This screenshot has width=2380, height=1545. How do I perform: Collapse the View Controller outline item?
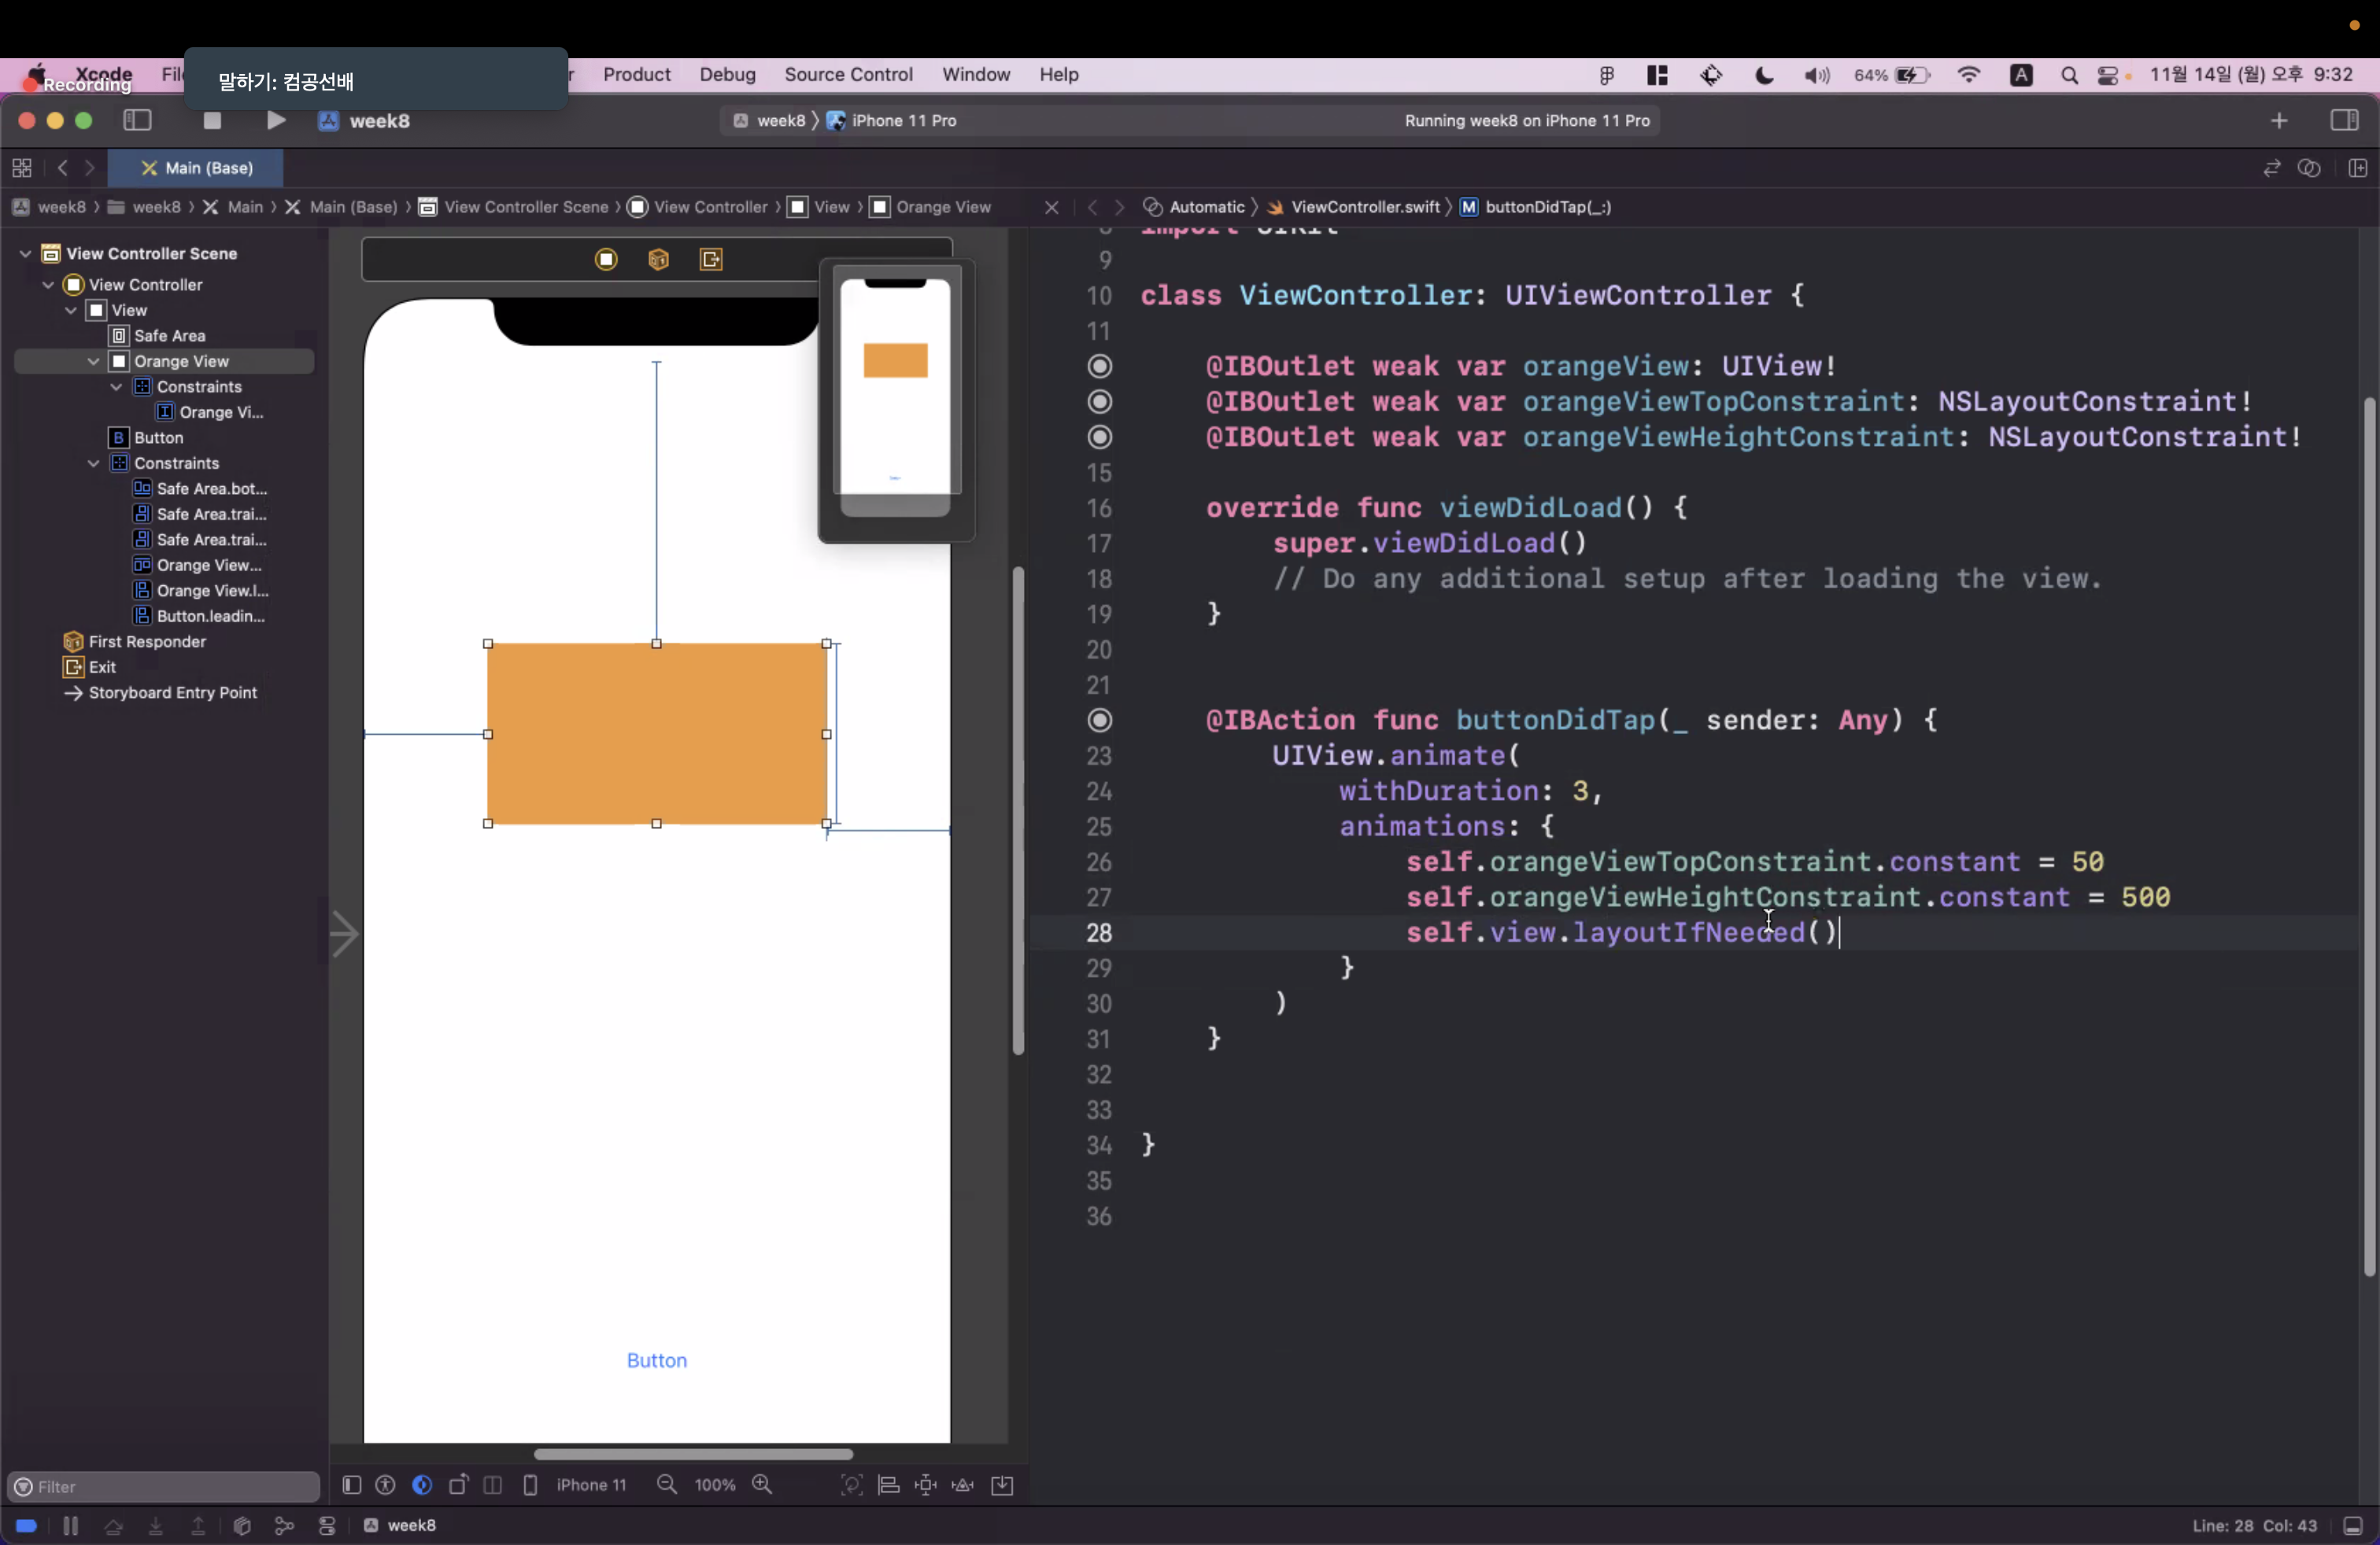point(48,285)
